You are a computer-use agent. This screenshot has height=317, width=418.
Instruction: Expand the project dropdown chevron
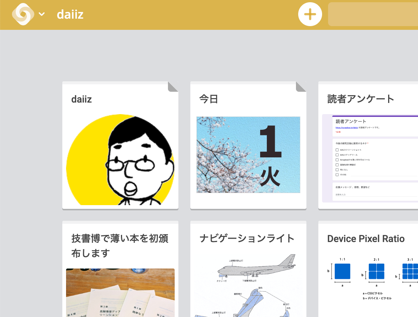41,14
